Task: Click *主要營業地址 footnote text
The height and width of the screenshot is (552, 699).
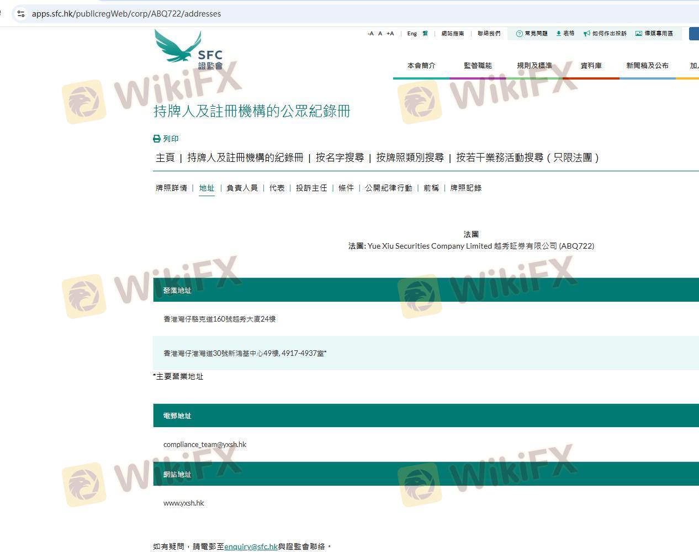Action: [178, 376]
